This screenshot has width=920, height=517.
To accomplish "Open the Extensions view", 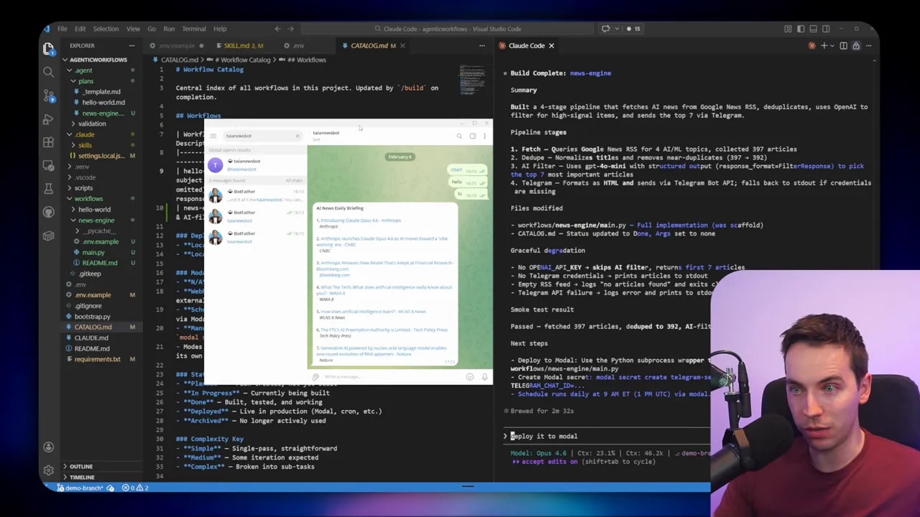I will pos(48,142).
